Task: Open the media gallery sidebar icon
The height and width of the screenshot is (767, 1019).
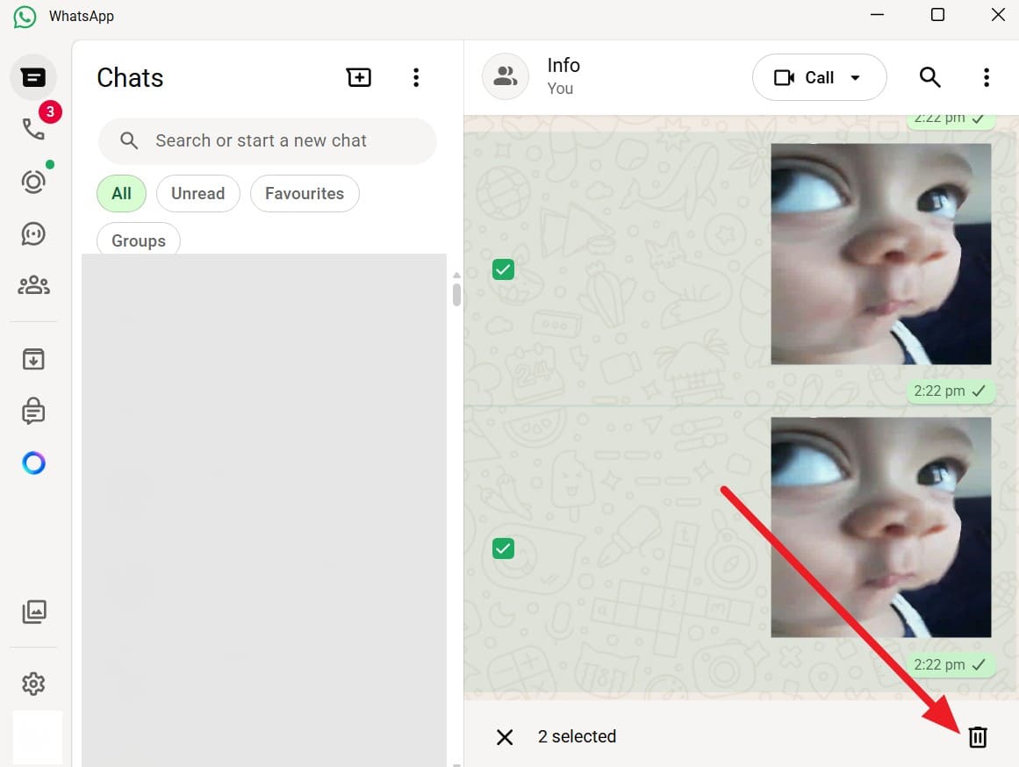Action: [x=34, y=612]
